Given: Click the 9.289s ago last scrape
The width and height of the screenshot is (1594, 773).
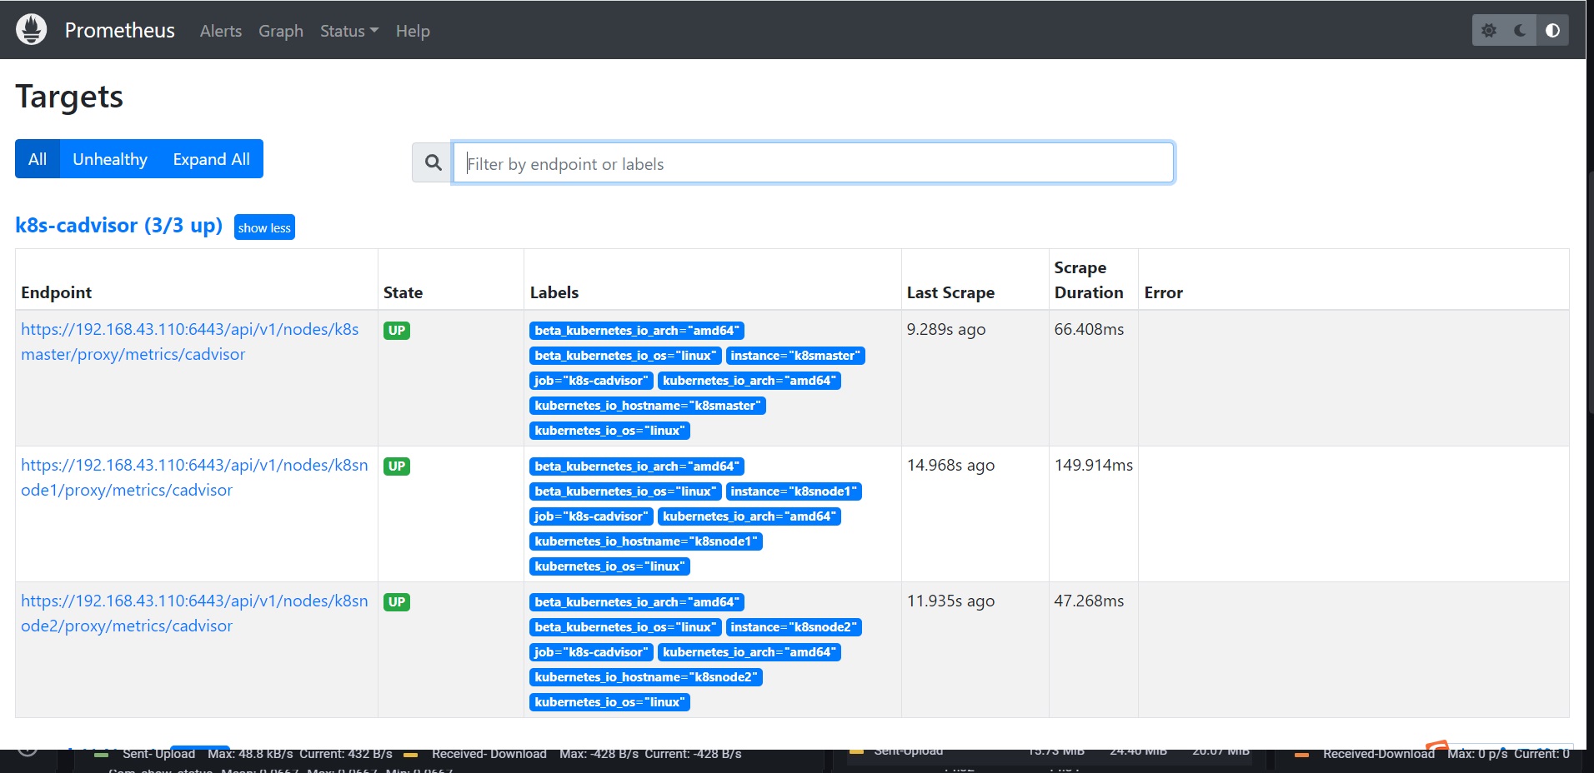Looking at the screenshot, I should tap(946, 329).
